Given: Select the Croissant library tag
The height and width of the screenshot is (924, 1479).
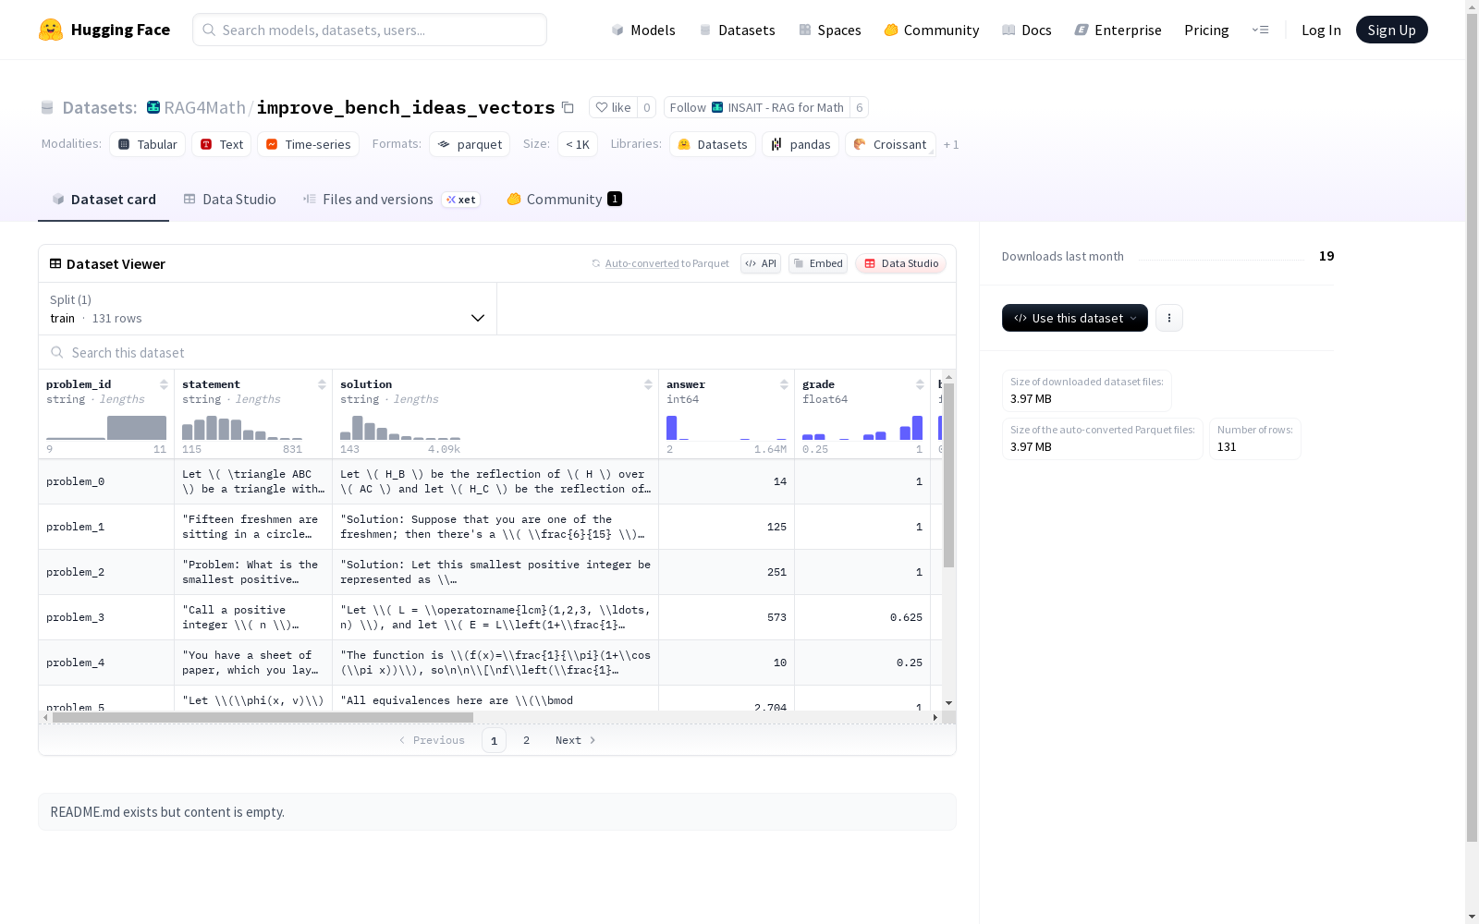Looking at the screenshot, I should (890, 144).
